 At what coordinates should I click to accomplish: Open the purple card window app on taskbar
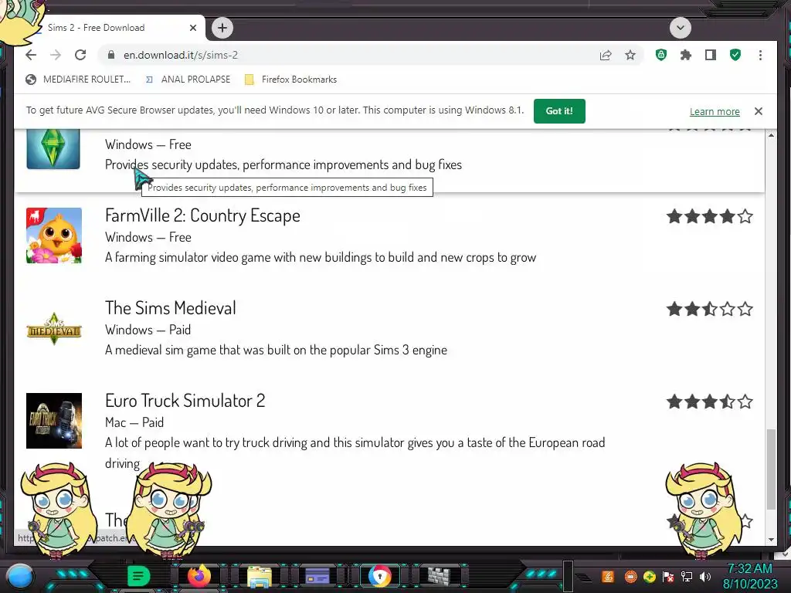pos(317,576)
